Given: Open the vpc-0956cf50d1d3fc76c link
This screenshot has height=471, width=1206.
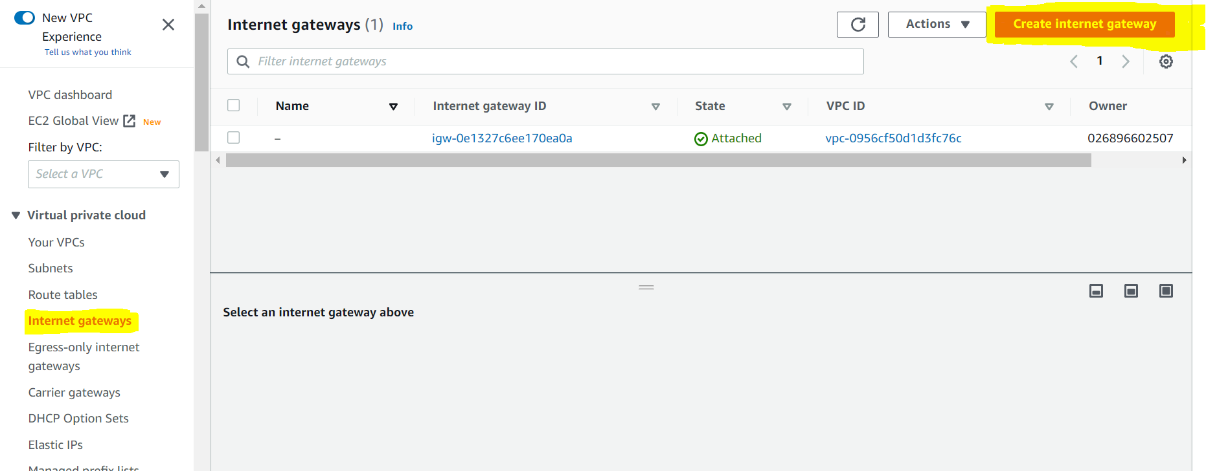Looking at the screenshot, I should click(893, 138).
